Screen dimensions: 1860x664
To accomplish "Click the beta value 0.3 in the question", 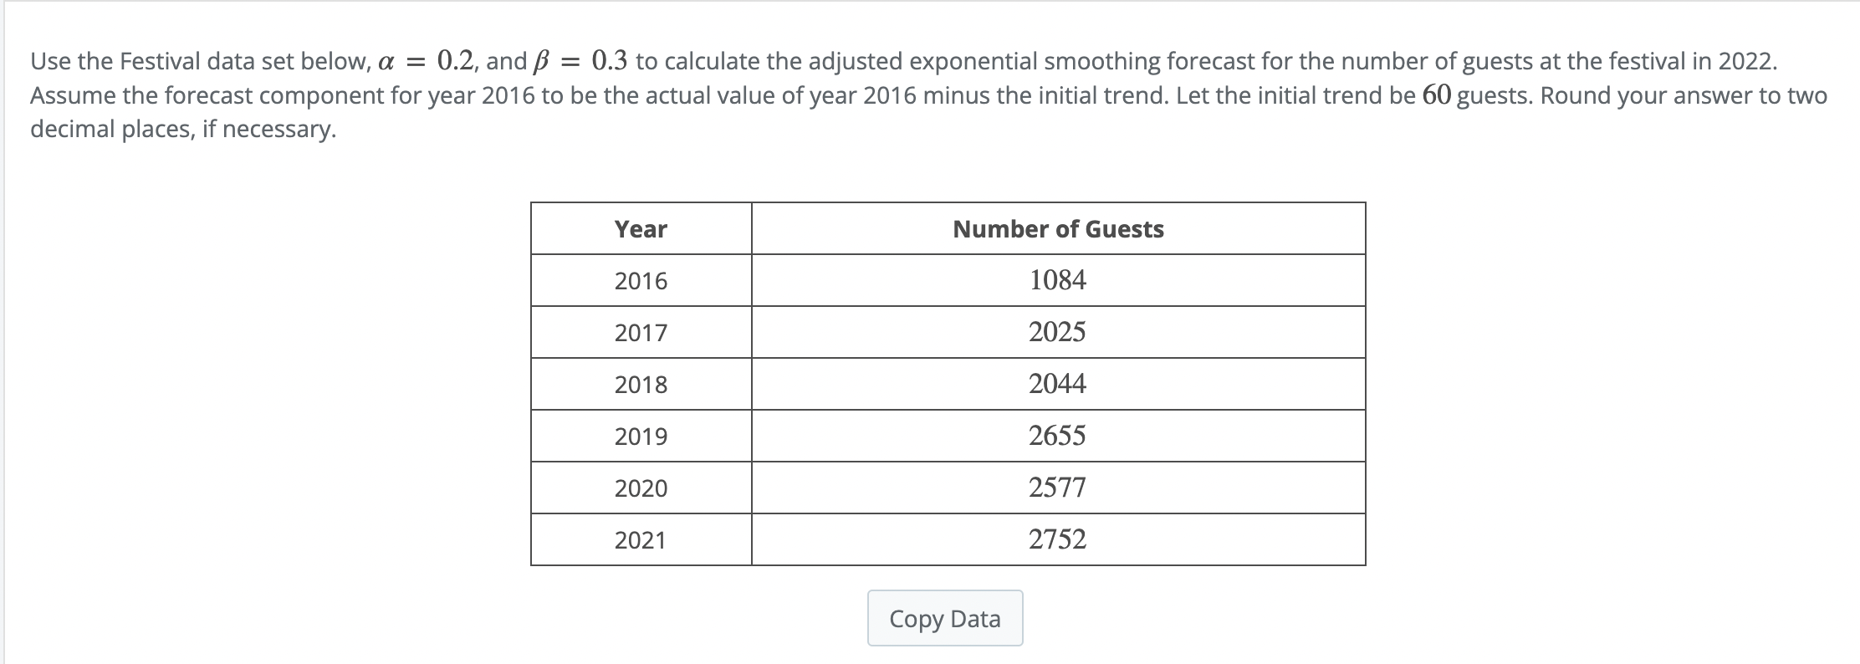I will pyautogui.click(x=604, y=59).
